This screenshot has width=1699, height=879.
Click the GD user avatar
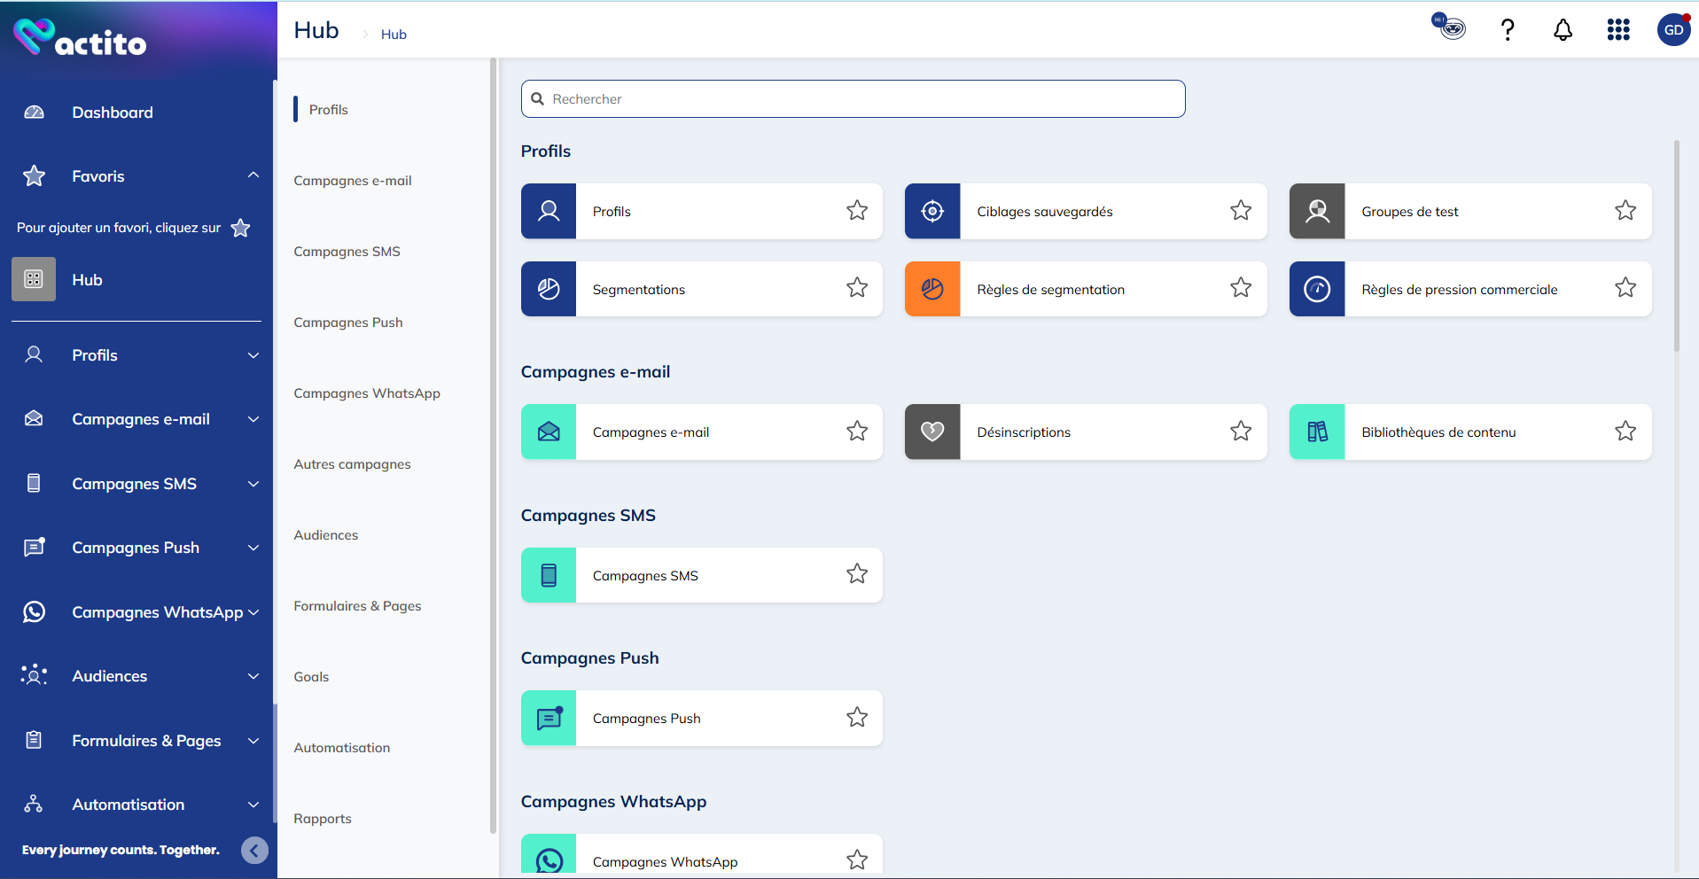pos(1672,30)
